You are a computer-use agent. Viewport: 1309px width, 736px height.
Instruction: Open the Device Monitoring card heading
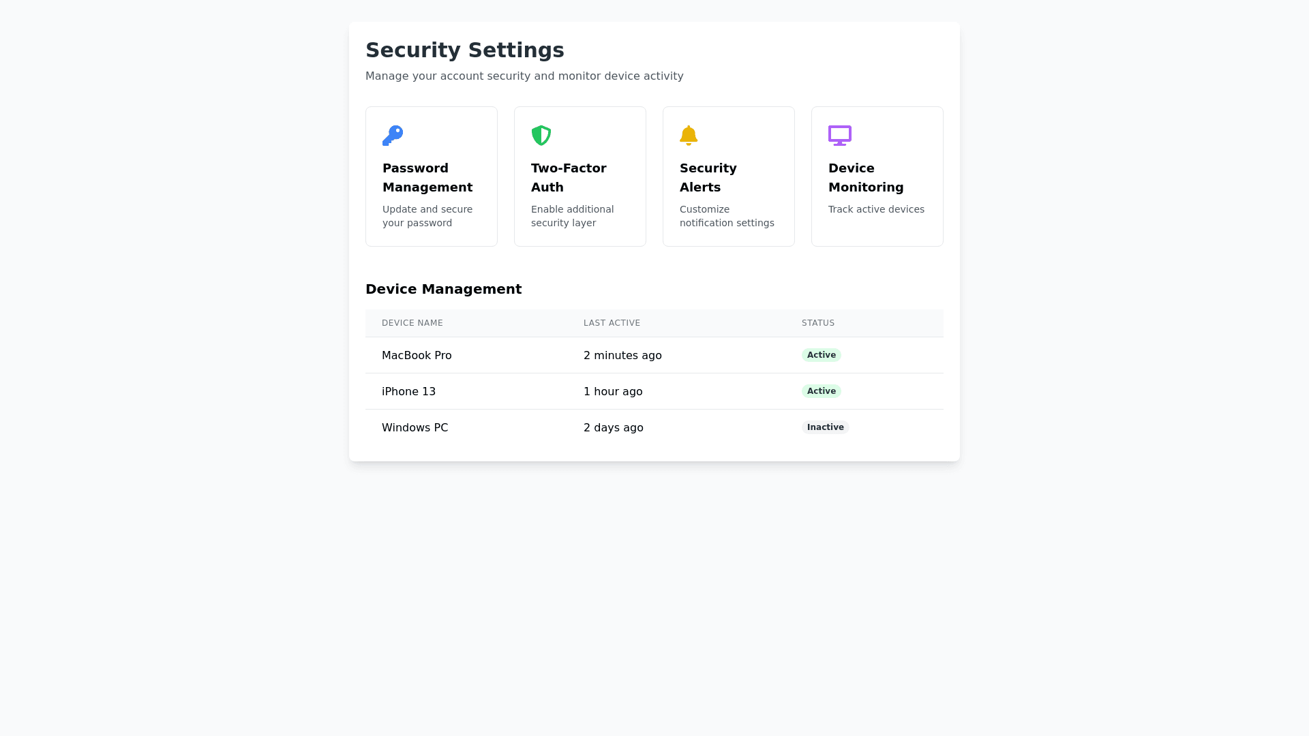coord(866,178)
